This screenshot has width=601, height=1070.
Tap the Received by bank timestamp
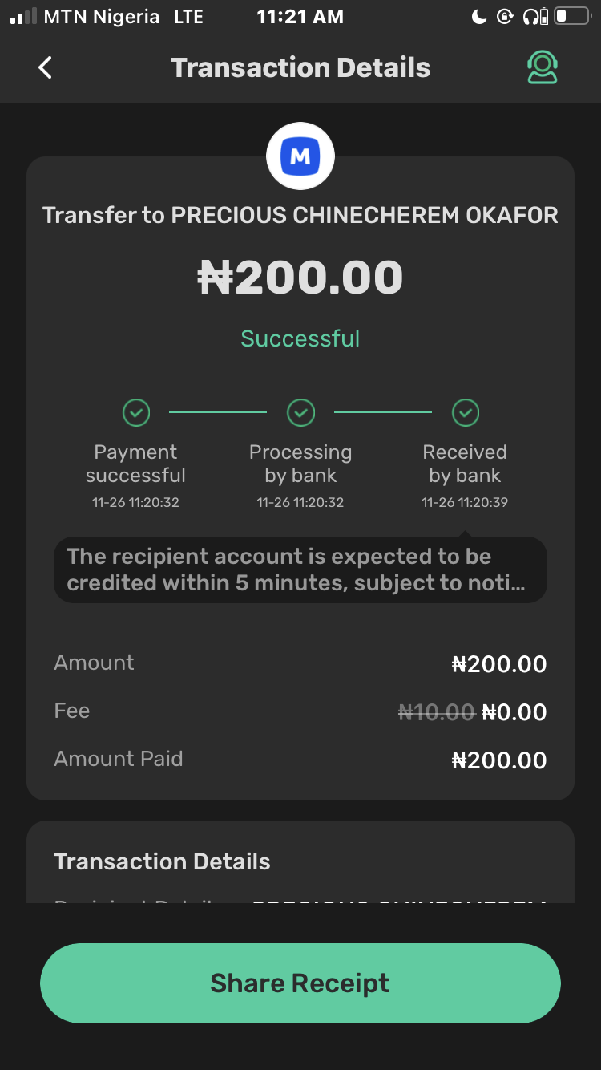coord(465,503)
